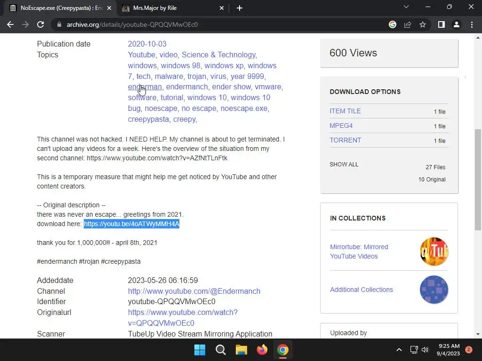
Task: Click the endermanch topic link
Action: click(187, 87)
